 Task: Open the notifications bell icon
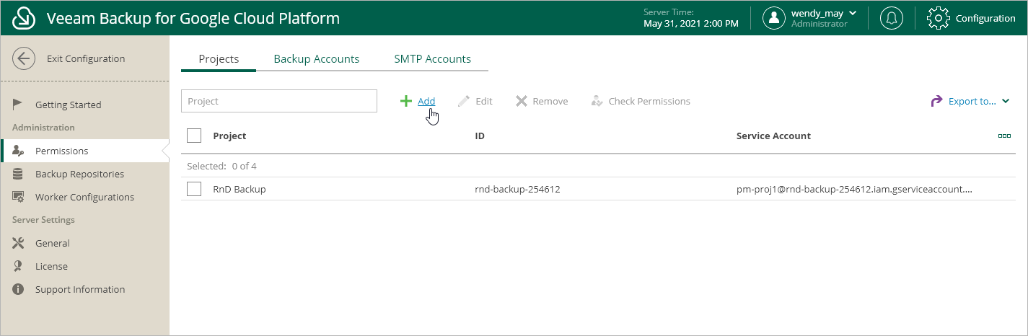892,18
